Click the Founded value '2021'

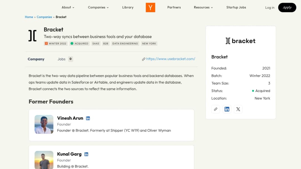(266, 68)
